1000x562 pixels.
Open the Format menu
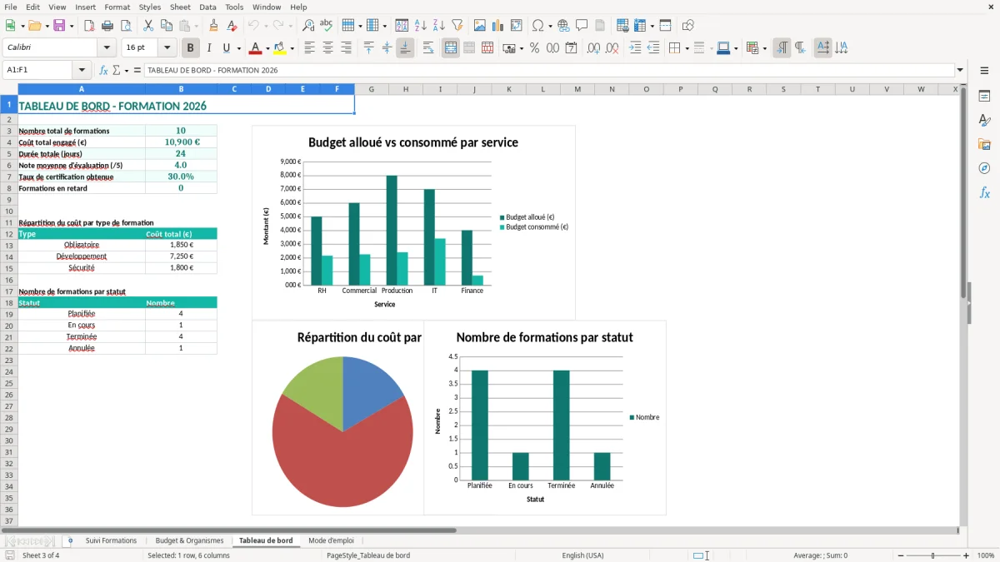(x=117, y=7)
